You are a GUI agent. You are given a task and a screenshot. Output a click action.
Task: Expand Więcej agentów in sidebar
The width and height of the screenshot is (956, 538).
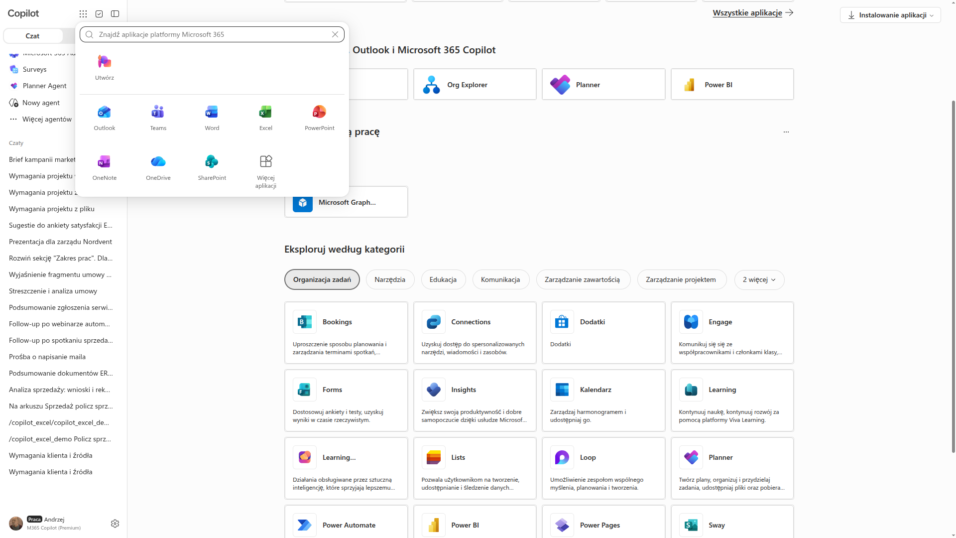[41, 119]
